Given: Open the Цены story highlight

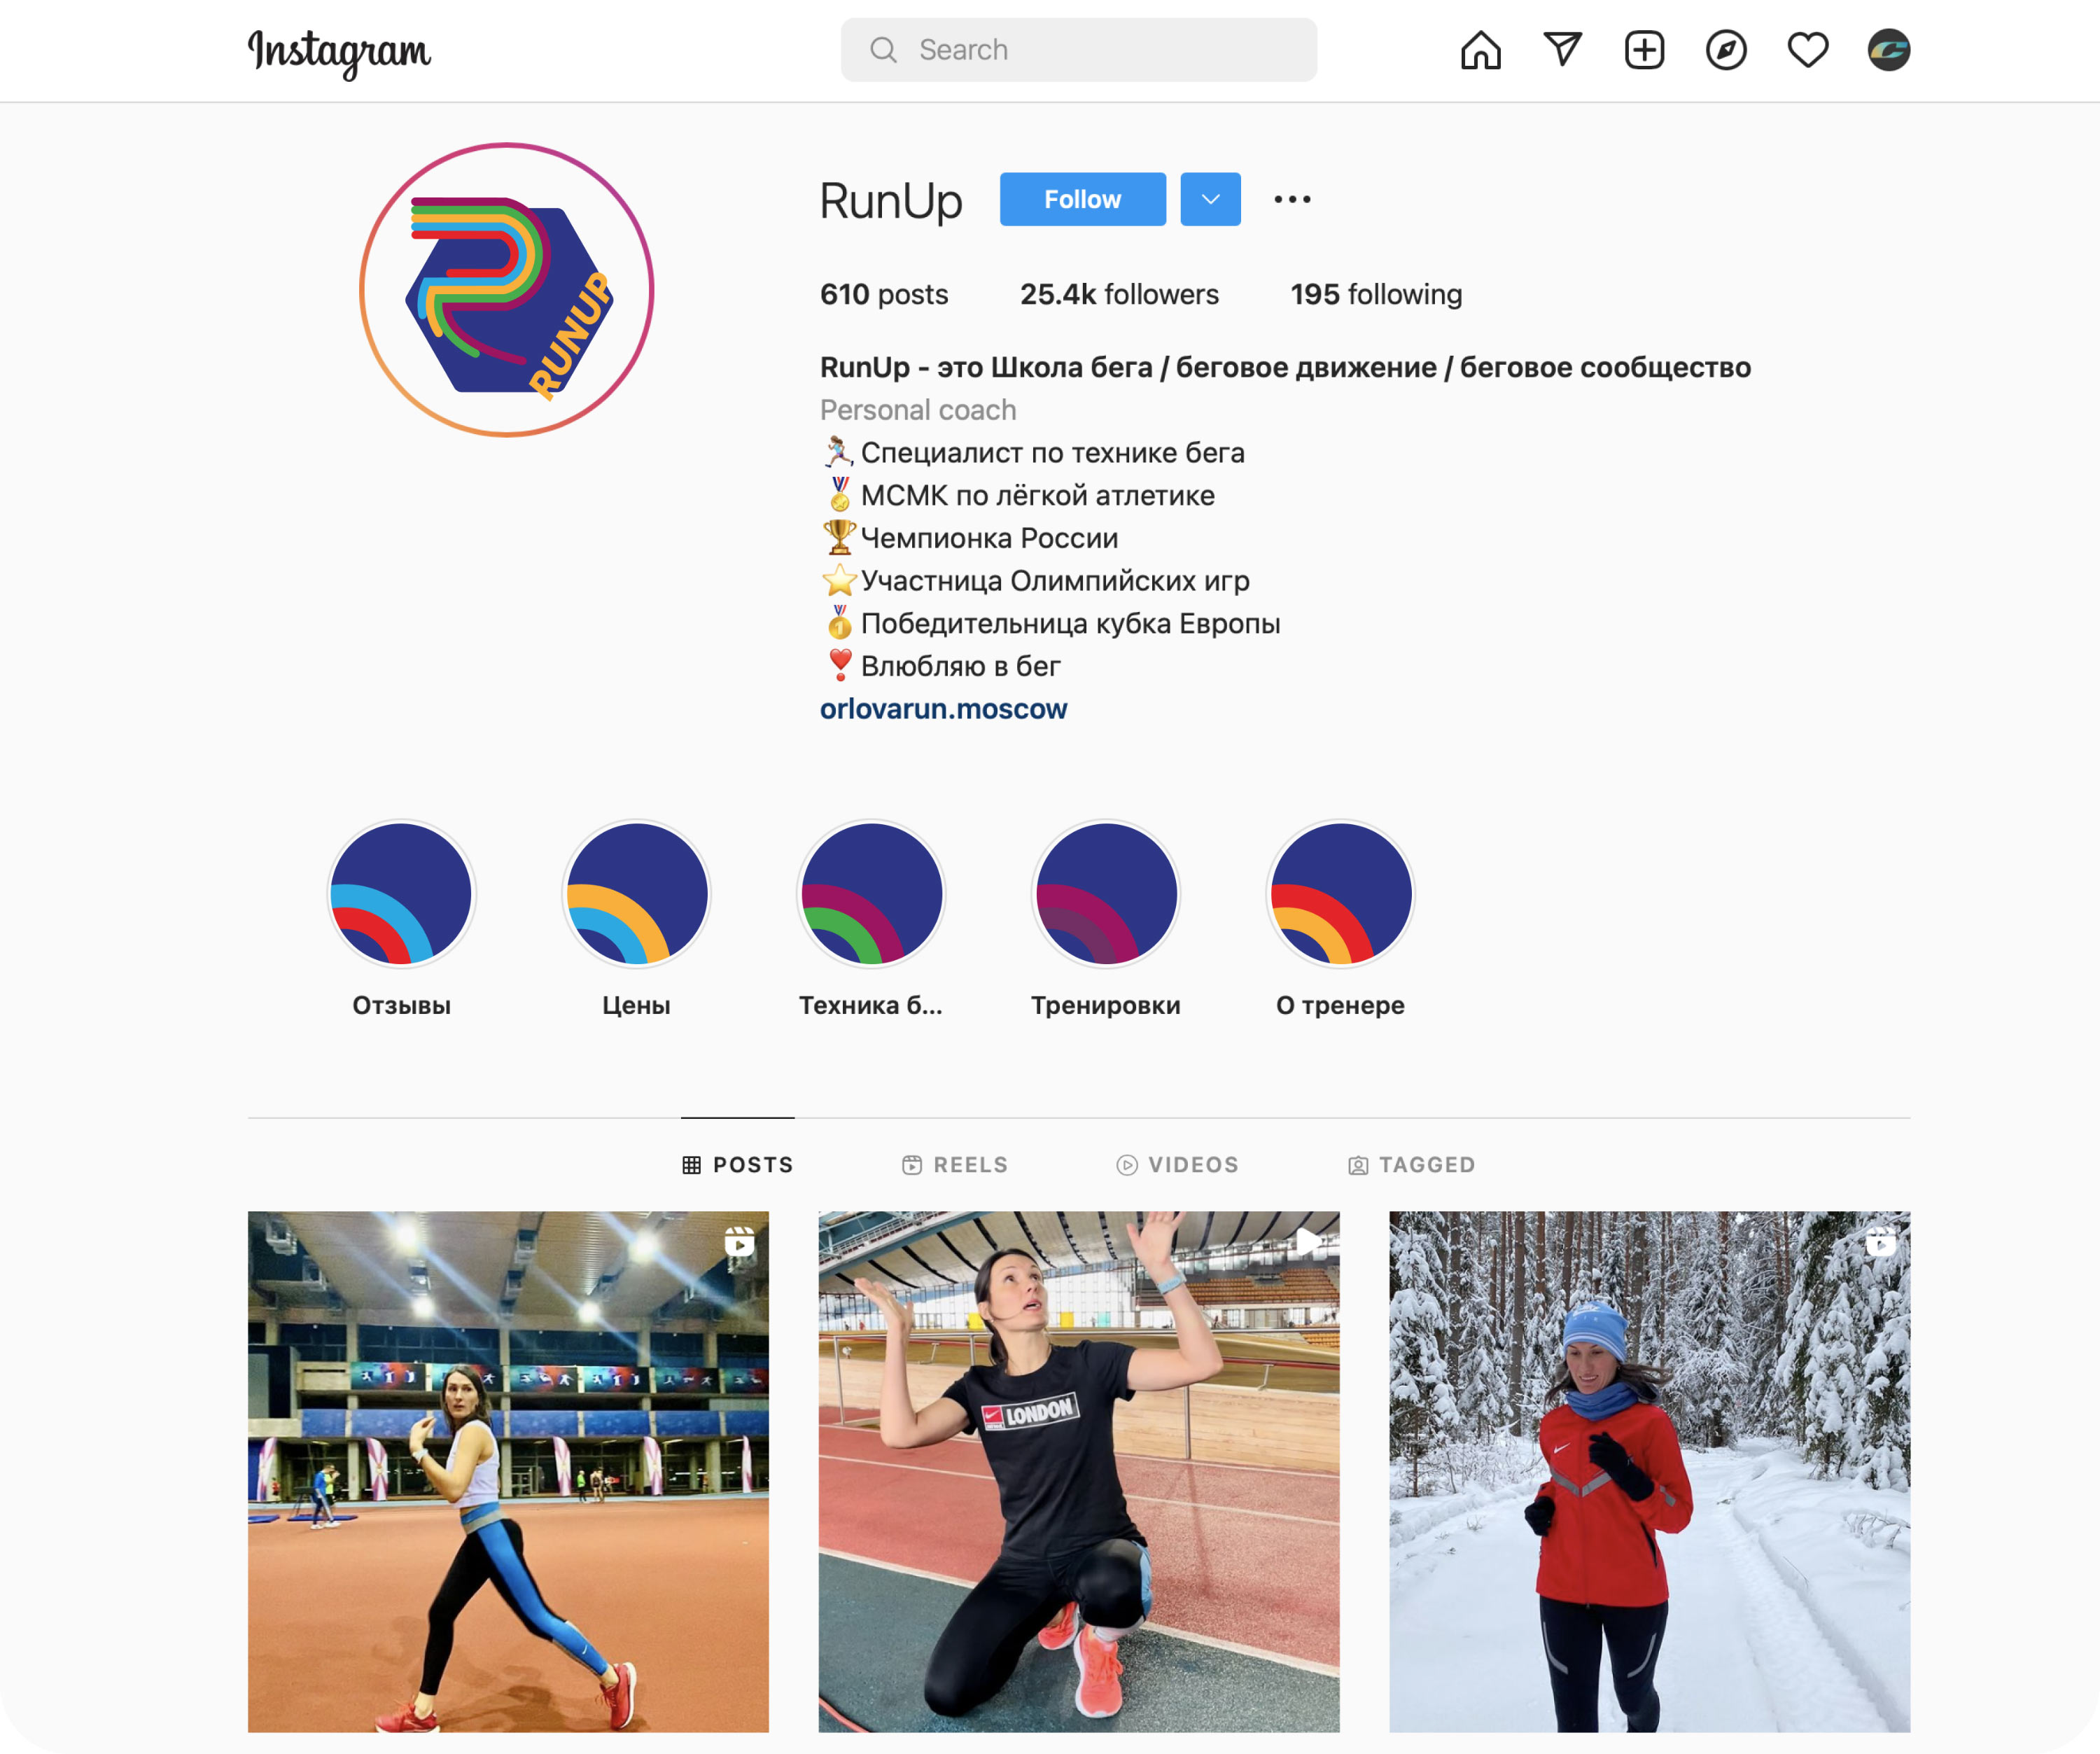Looking at the screenshot, I should [636, 894].
